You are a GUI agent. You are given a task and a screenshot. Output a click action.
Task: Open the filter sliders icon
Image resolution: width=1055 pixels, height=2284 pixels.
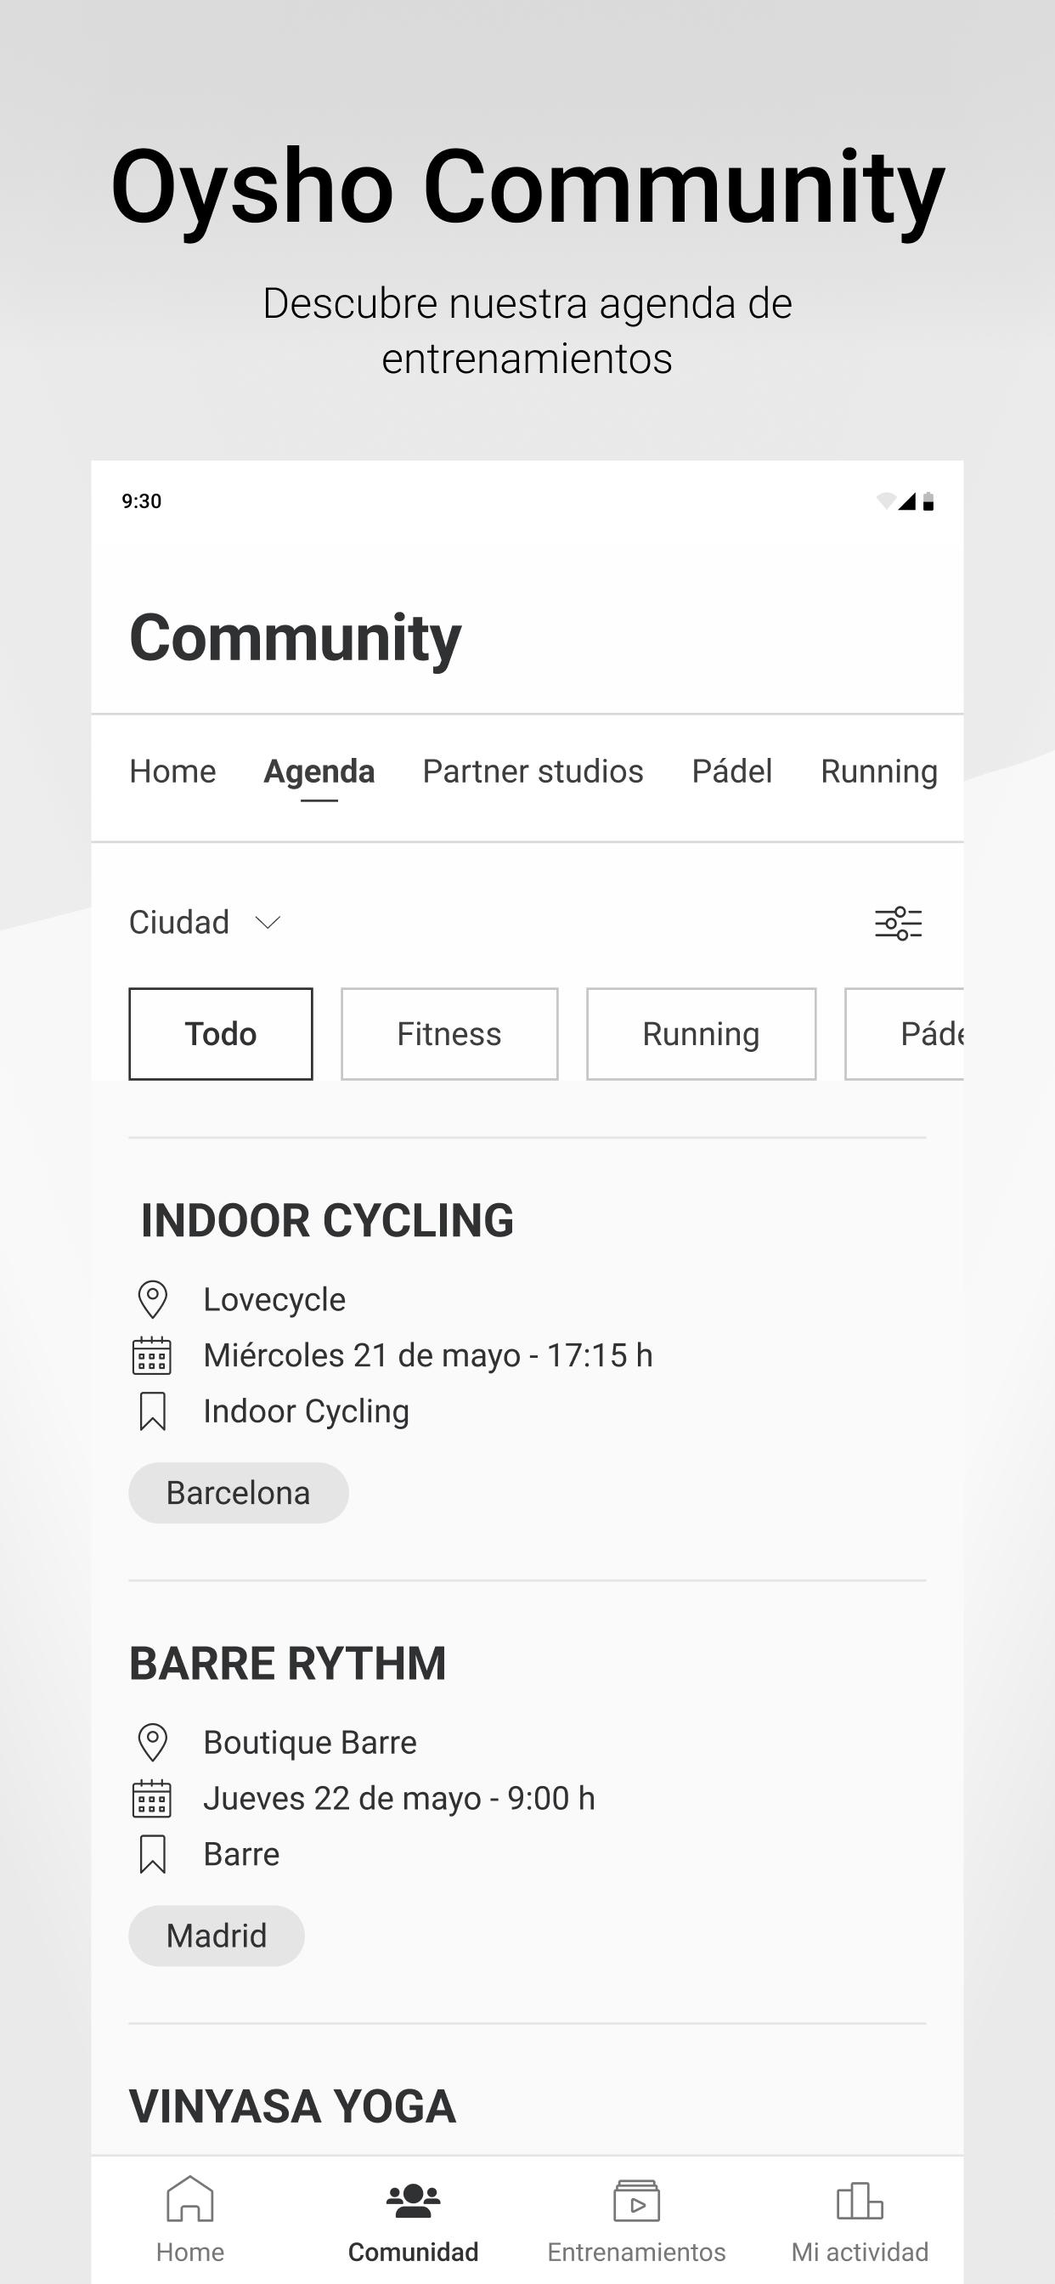pos(898,923)
